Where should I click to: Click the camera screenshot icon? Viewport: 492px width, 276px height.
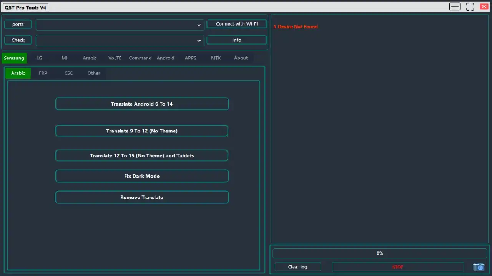(478, 267)
